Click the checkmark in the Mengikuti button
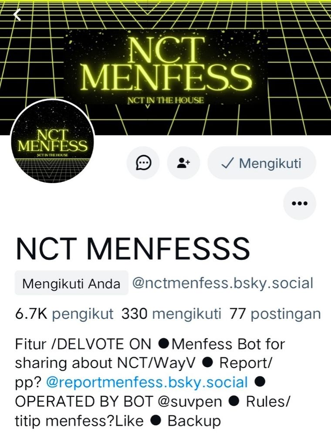Viewport: 331px width, 436px height. [x=228, y=163]
